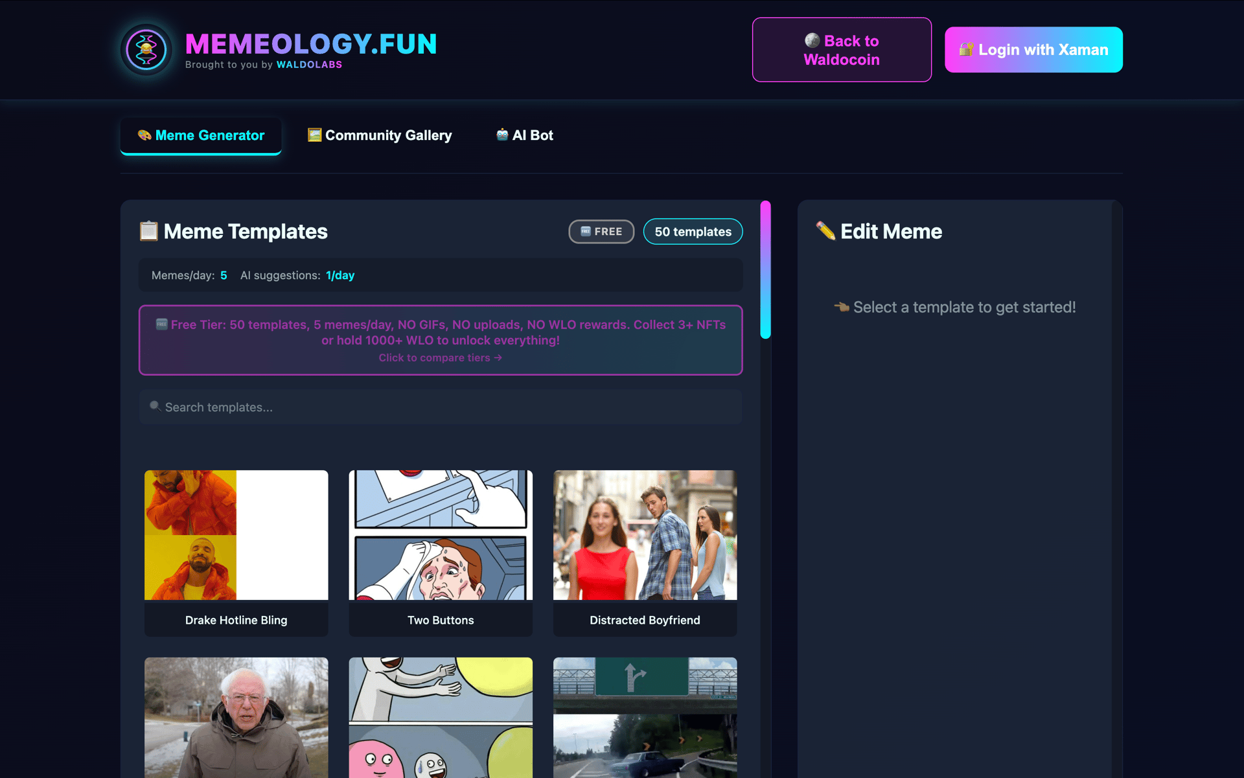This screenshot has height=778, width=1244.
Task: Click the palette icon on Meme Generator tab
Action: coord(144,135)
